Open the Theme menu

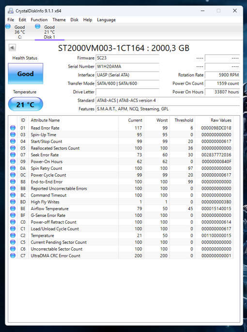pyautogui.click(x=59, y=20)
